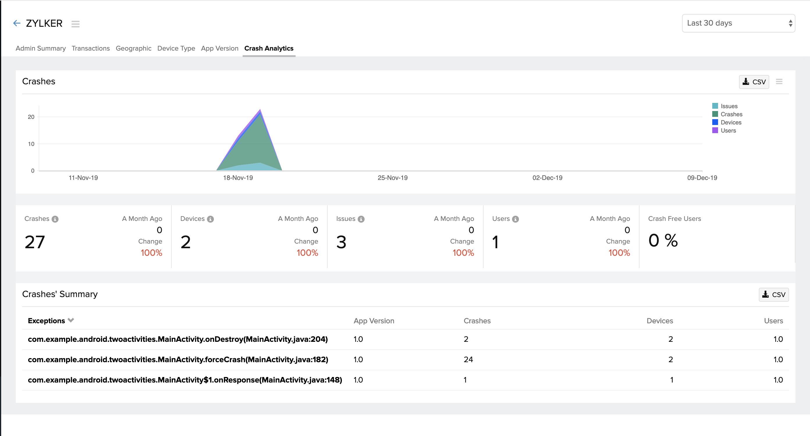This screenshot has width=810, height=436.
Task: Open the hamburger menu beside ZYLKER
Action: (75, 24)
